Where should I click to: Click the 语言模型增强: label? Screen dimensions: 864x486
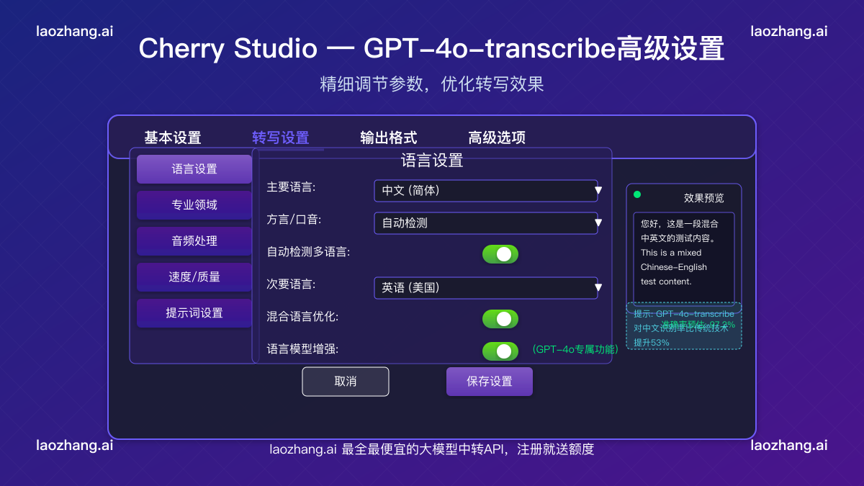(x=302, y=349)
